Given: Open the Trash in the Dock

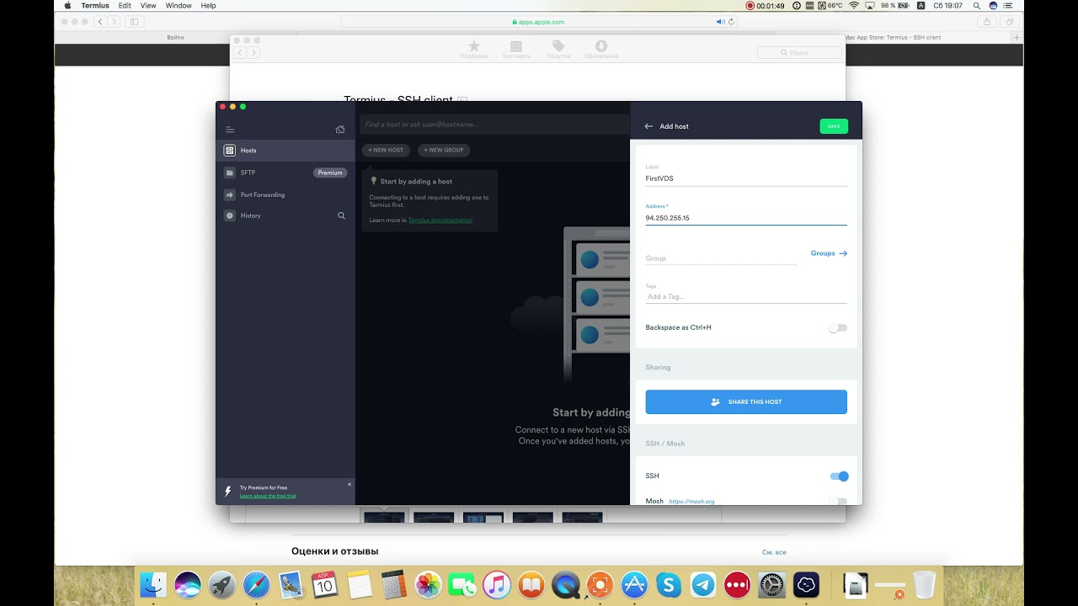Looking at the screenshot, I should pos(924,584).
